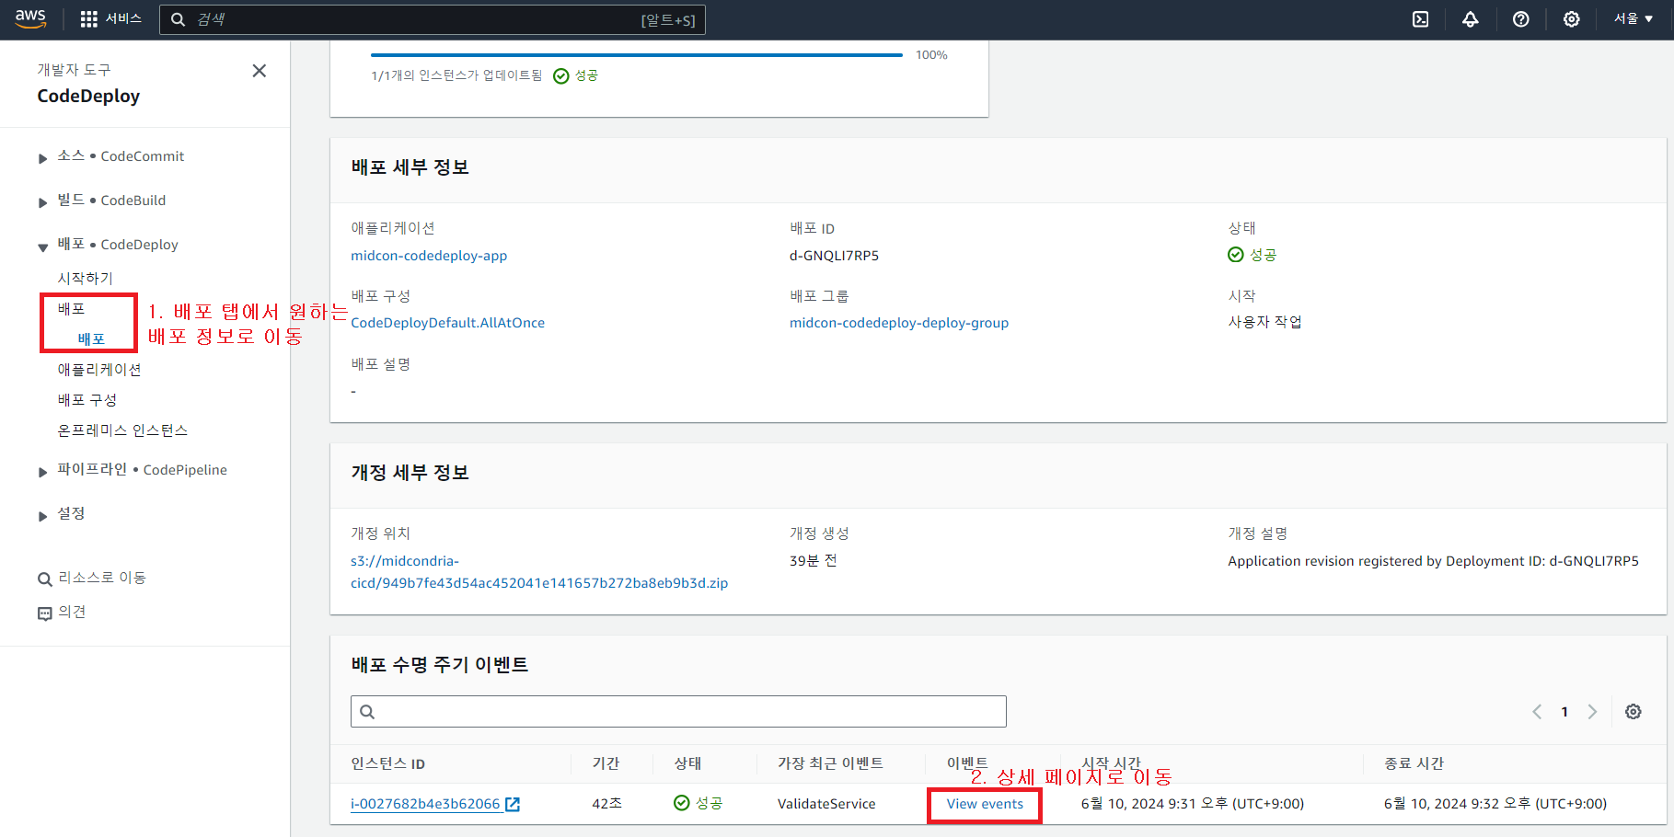Click the 인스턴스 ID column header
Image resolution: width=1674 pixels, height=837 pixels.
(x=387, y=763)
